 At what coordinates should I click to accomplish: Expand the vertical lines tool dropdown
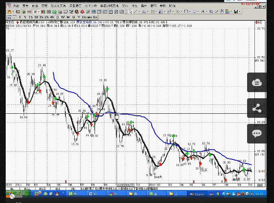[156, 12]
